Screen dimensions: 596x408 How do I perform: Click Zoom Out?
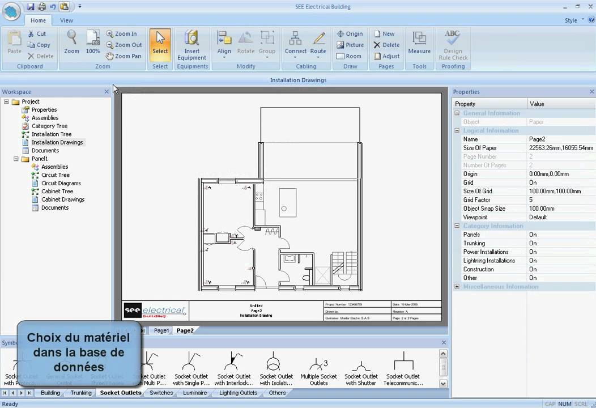[124, 45]
